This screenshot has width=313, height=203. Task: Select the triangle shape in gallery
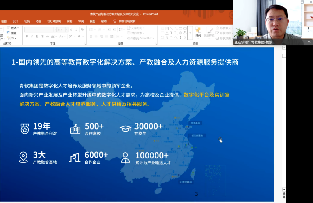(x=167, y=33)
